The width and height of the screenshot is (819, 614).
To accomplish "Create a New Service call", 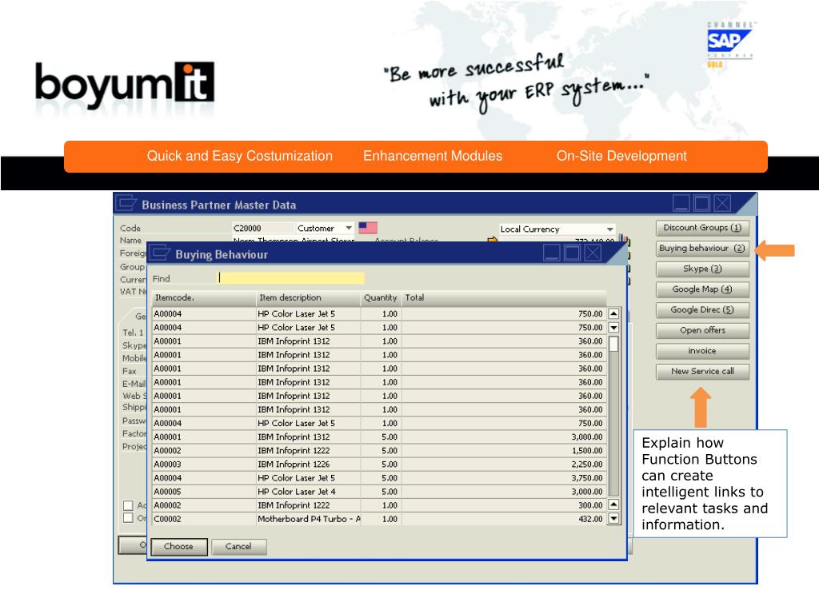I will click(x=702, y=372).
